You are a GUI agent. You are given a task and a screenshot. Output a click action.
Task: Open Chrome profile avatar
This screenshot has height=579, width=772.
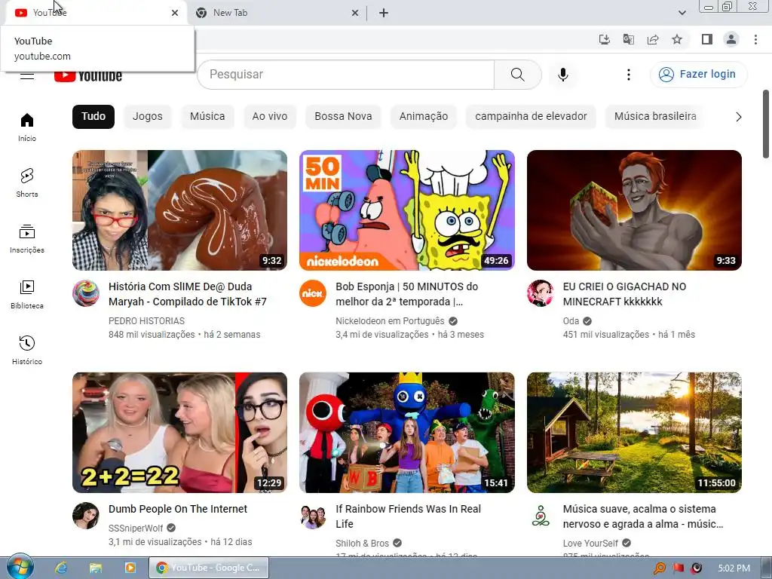(x=731, y=39)
